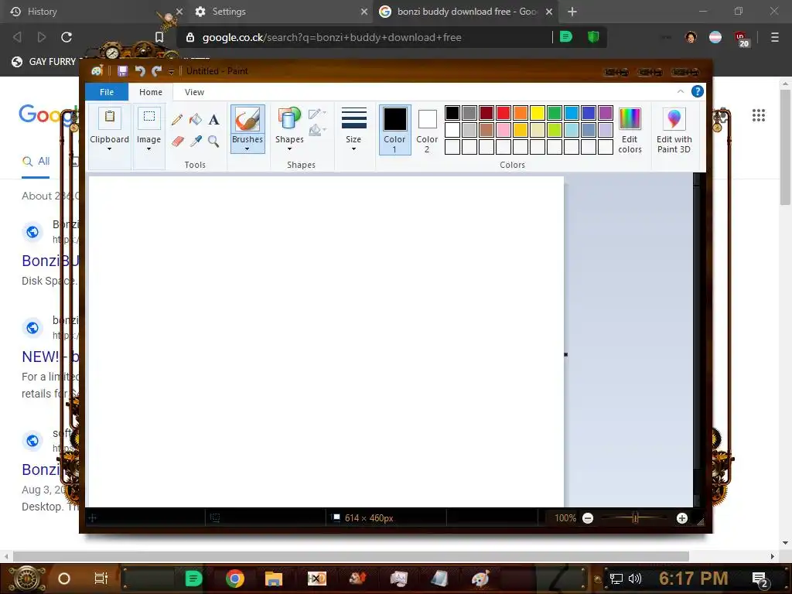Click the Image select rectangle icon

click(x=149, y=118)
